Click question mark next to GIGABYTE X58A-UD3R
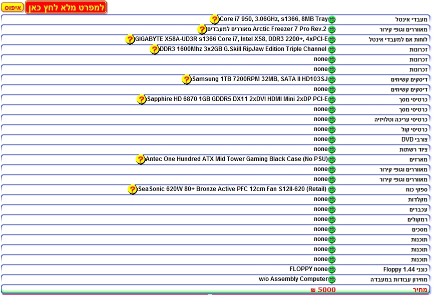This screenshot has width=436, height=295. [130, 39]
